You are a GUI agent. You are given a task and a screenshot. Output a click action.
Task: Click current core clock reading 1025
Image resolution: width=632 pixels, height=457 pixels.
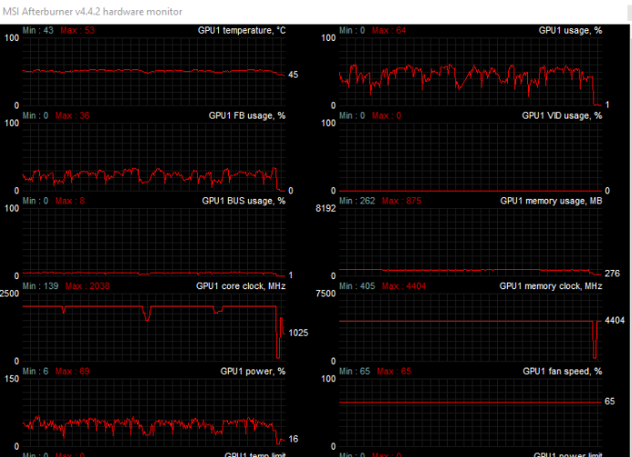[298, 333]
